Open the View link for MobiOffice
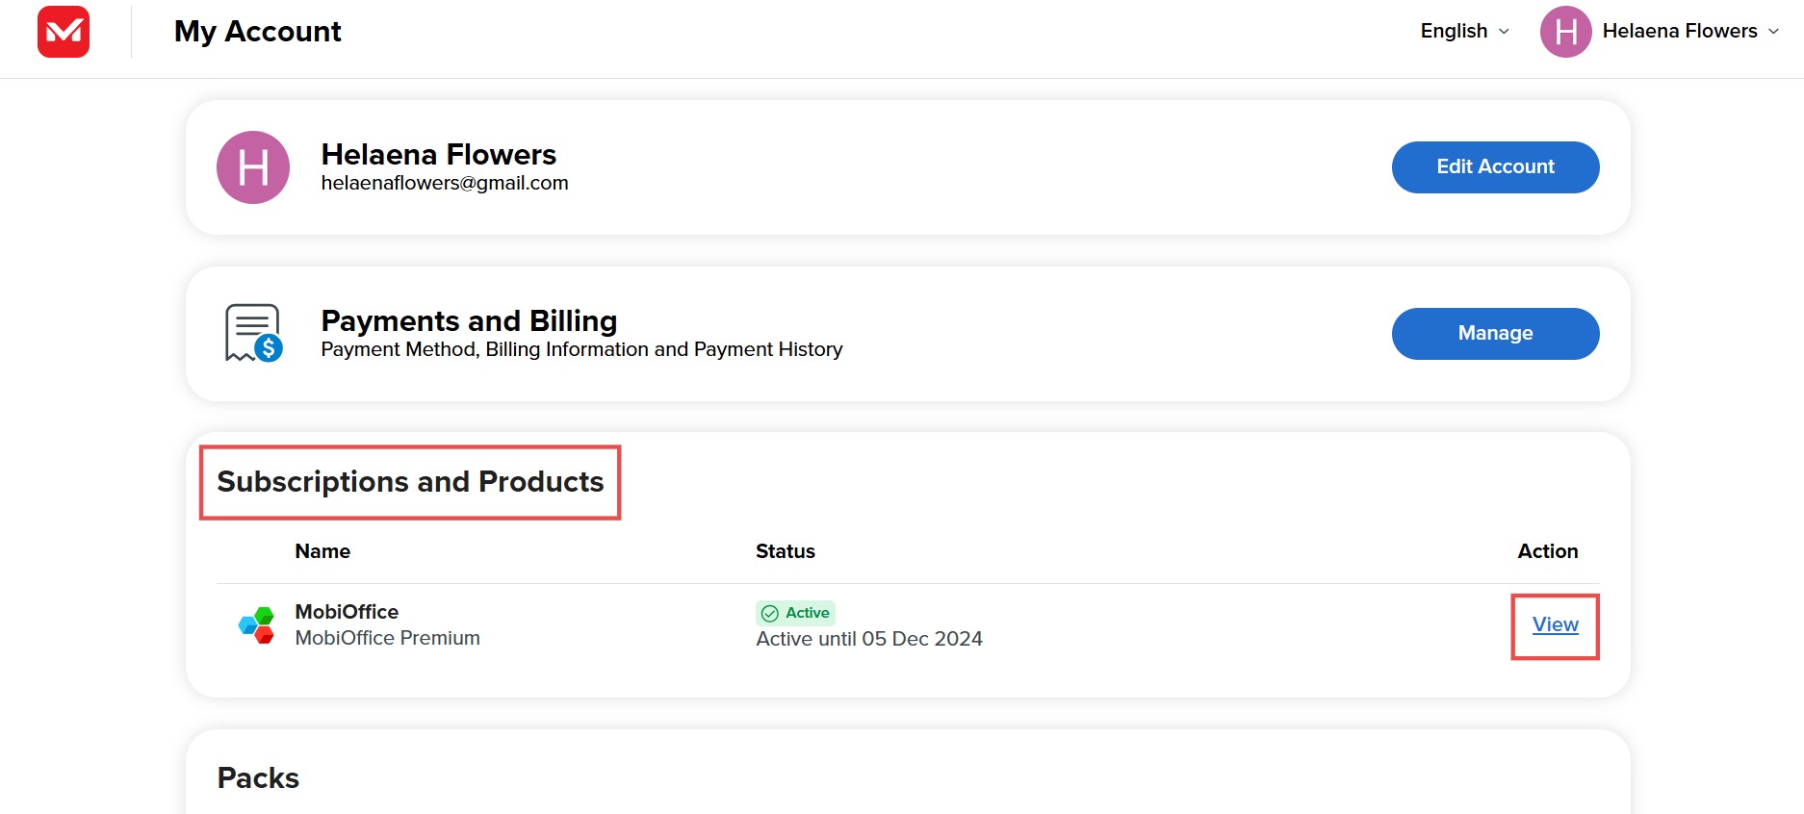Viewport: 1804px width, 814px height. click(x=1555, y=625)
